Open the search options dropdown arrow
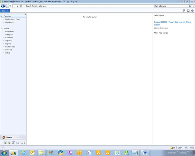 coord(193,6)
